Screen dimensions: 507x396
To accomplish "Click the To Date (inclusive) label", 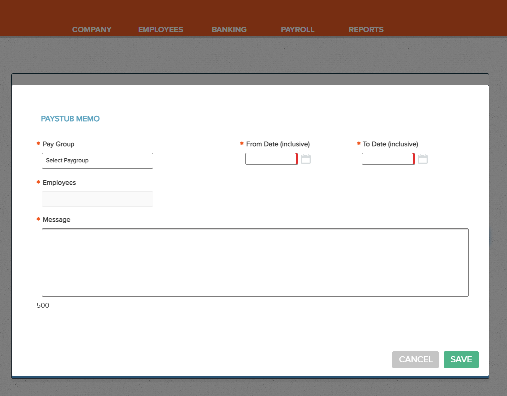I will (390, 144).
